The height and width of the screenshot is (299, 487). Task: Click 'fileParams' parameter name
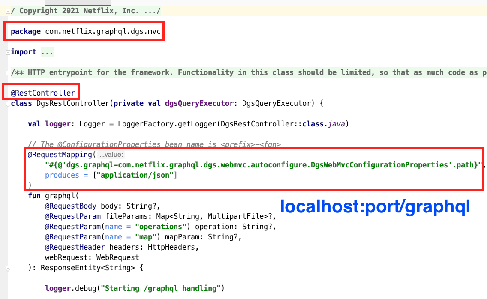126,216
